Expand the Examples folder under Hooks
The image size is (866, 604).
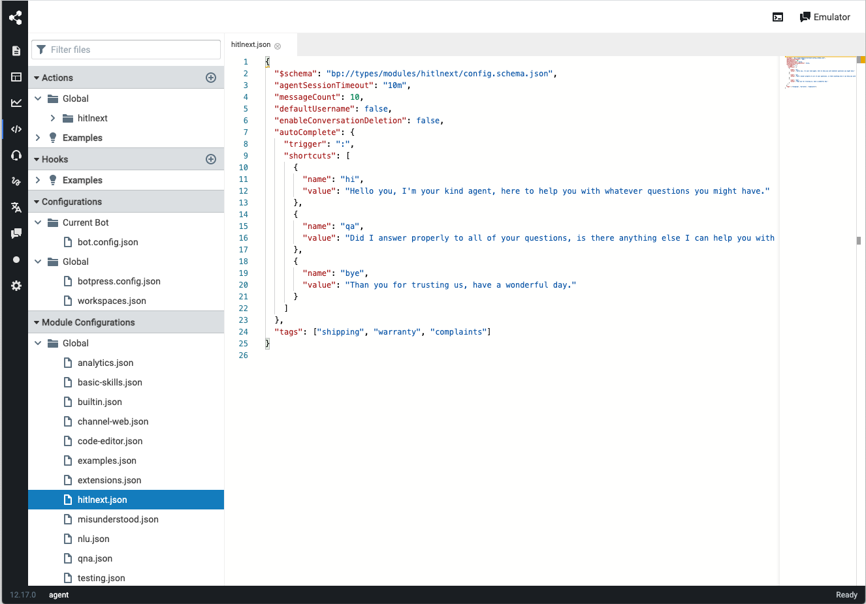(38, 180)
